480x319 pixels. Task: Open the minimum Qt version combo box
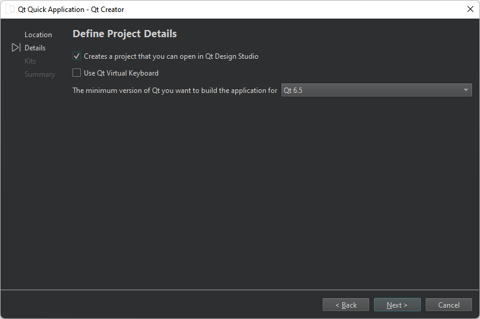(376, 91)
